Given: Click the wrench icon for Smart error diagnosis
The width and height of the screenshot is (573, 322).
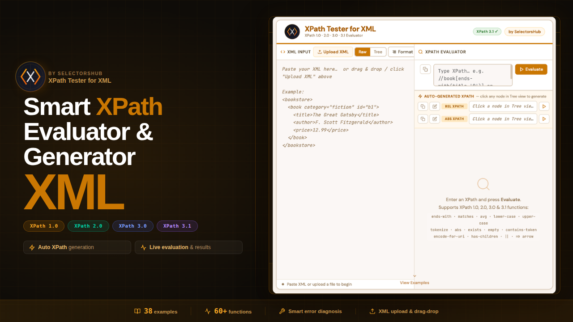Looking at the screenshot, I should coord(282,311).
